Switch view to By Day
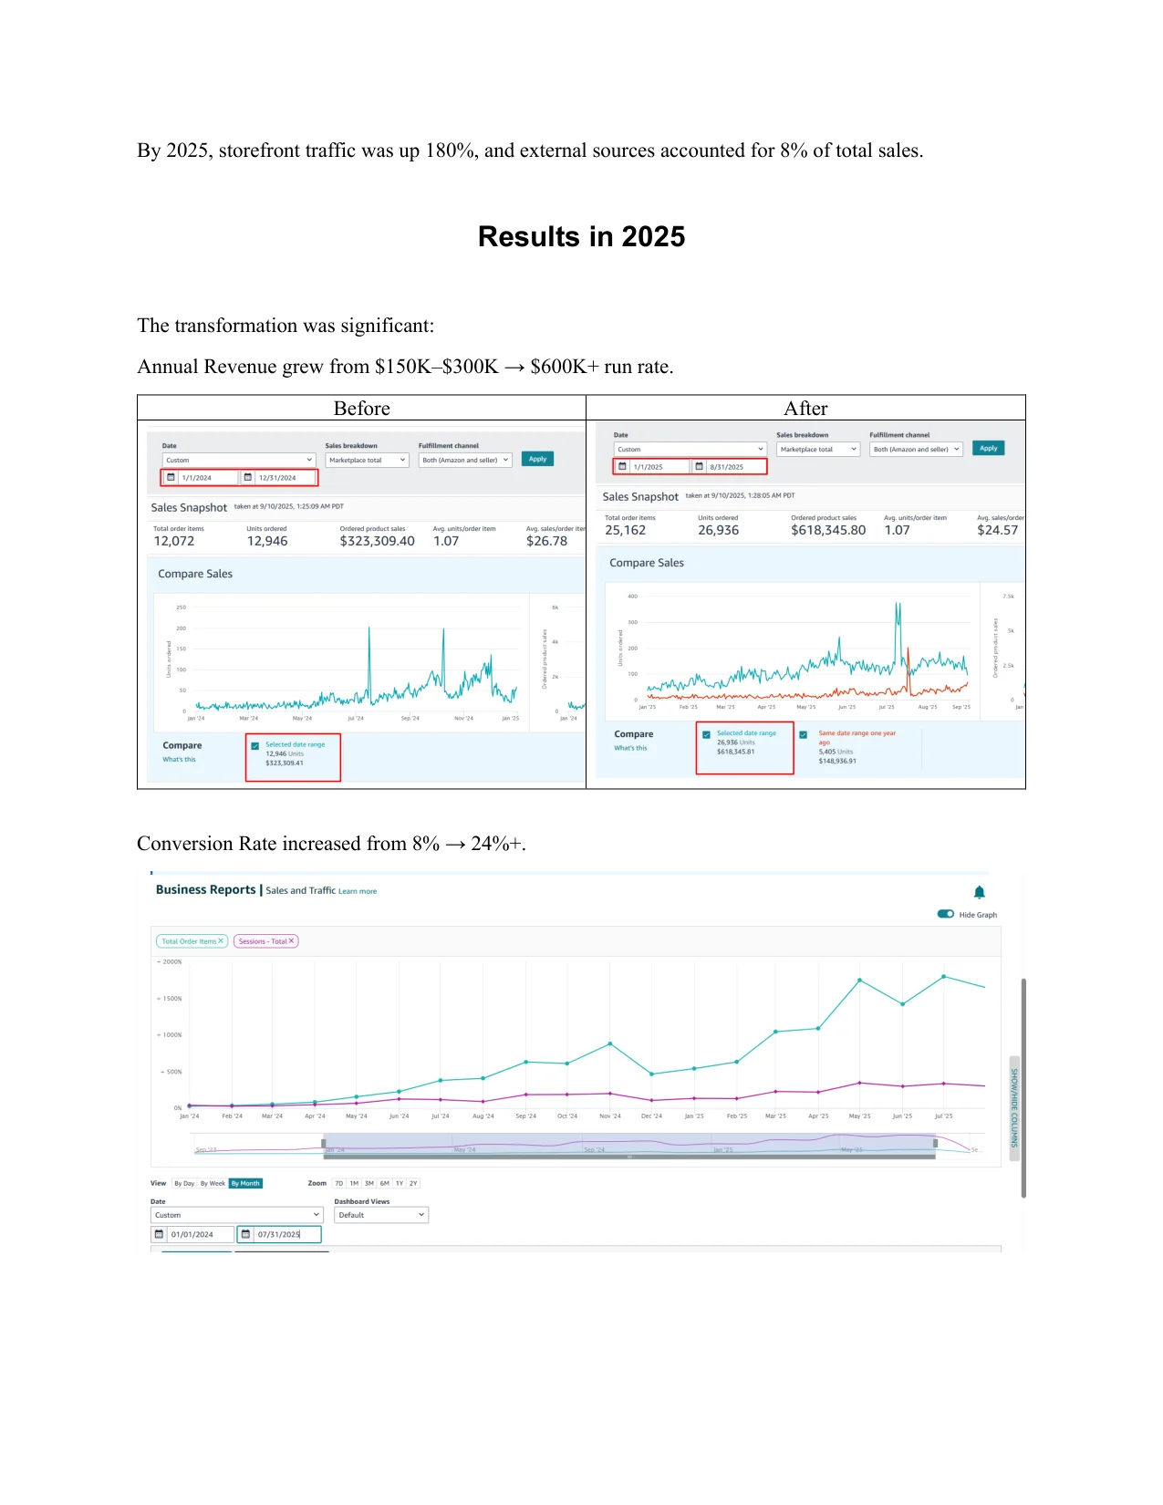The image size is (1163, 1505). click(x=184, y=1183)
